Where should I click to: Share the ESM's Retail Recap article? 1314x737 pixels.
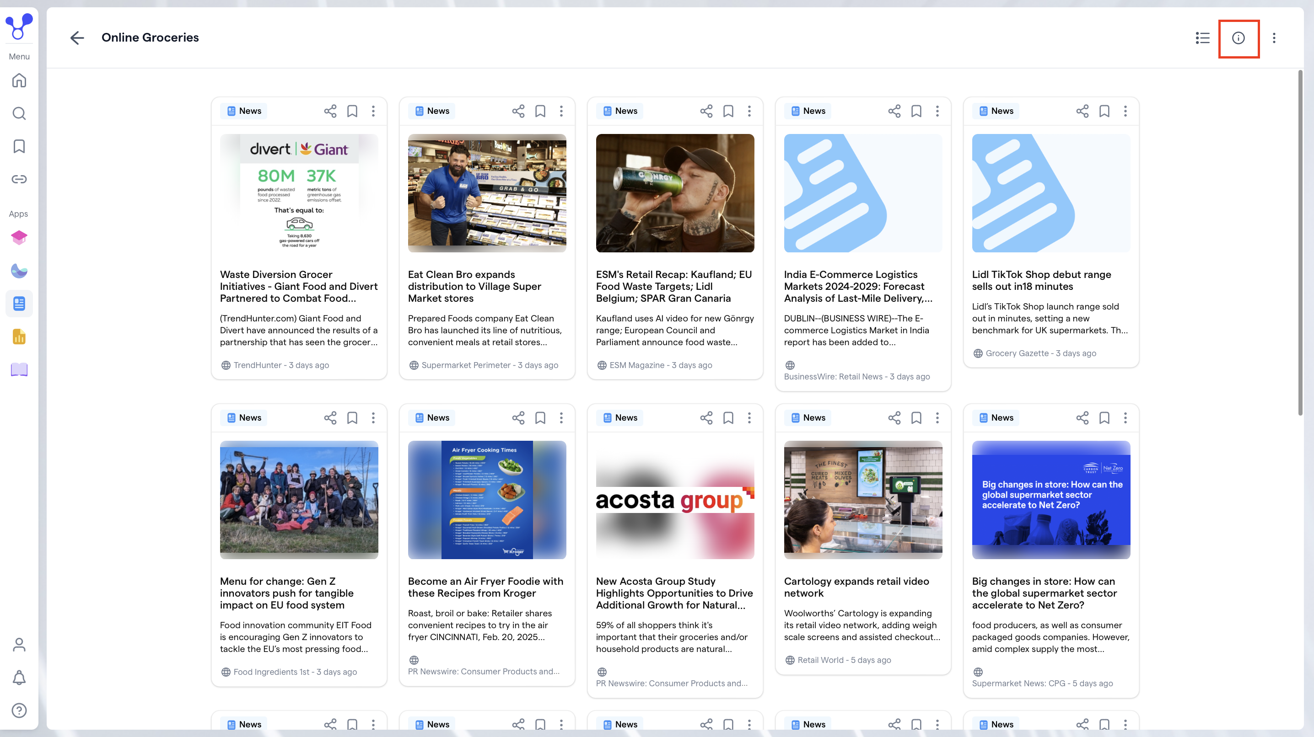click(706, 111)
